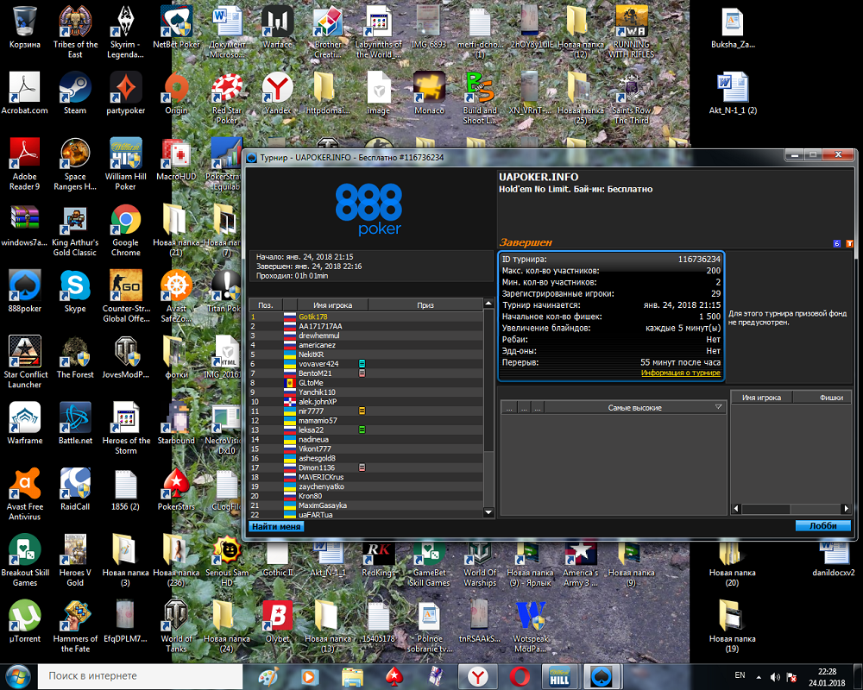Select the Star Conflict Launcher icon
This screenshot has width=863, height=690.
25,362
